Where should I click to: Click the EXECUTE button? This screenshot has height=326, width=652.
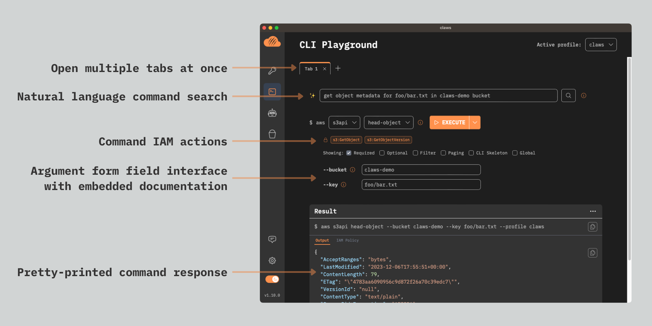click(450, 122)
